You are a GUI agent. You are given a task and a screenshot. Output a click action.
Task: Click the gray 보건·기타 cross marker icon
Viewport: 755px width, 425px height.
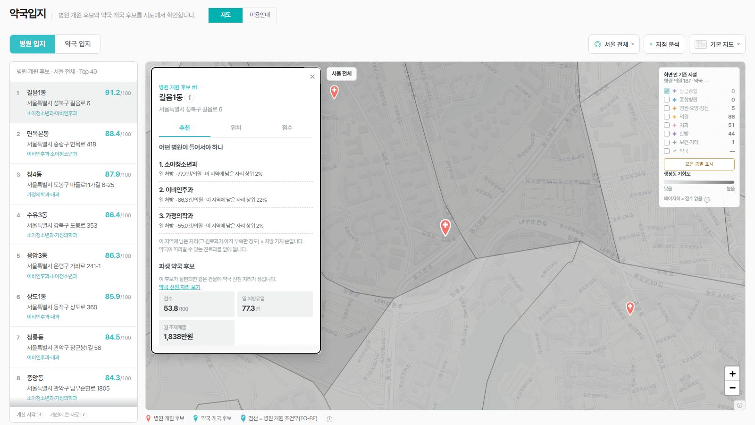pyautogui.click(x=674, y=142)
